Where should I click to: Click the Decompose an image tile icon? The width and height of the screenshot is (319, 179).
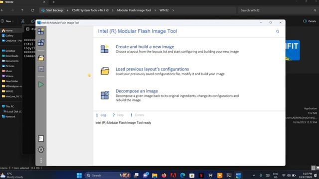[x=105, y=95]
